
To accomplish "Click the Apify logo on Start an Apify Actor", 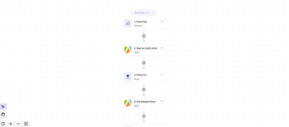I will [x=128, y=50].
